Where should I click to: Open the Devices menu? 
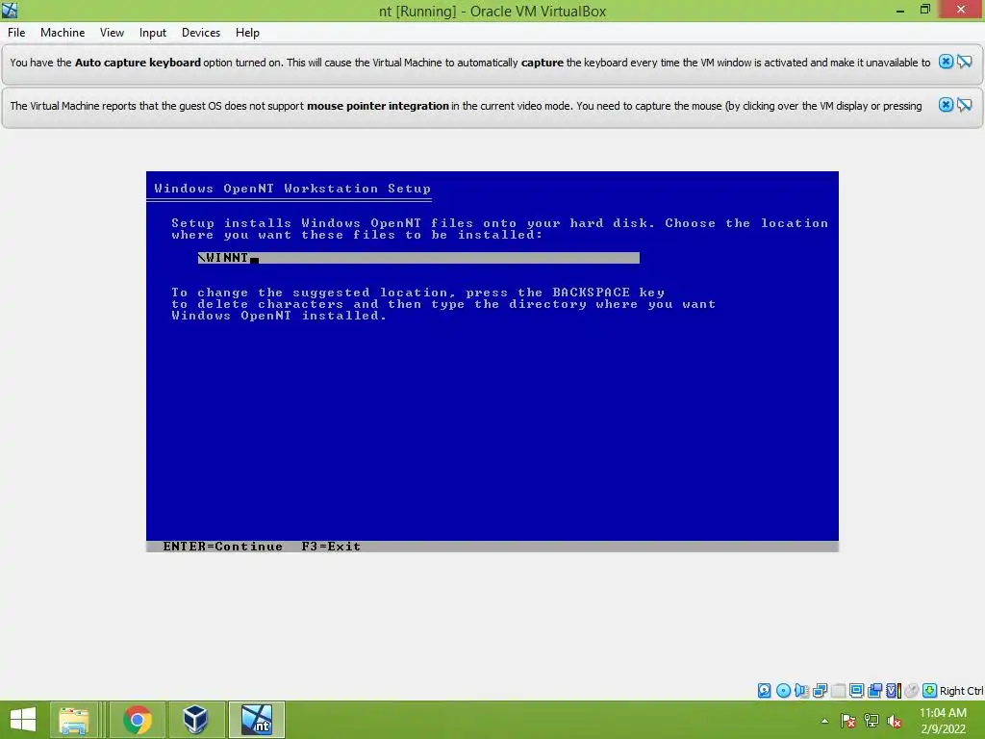pyautogui.click(x=201, y=33)
